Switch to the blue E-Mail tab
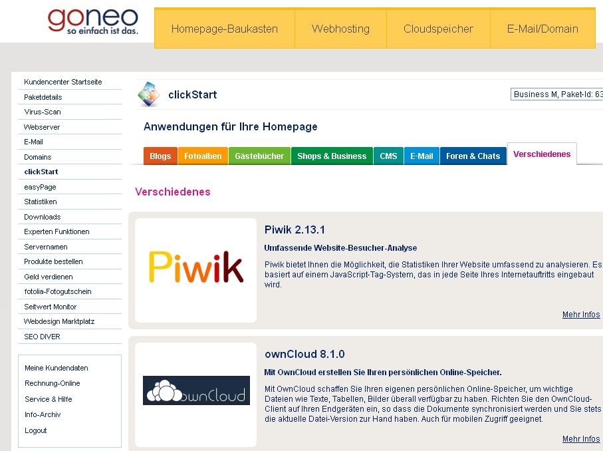 pos(422,156)
